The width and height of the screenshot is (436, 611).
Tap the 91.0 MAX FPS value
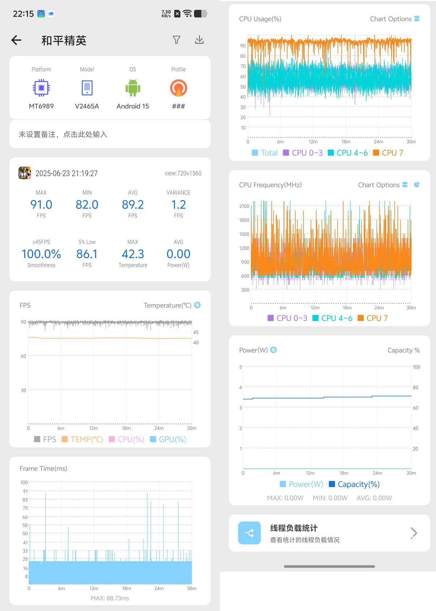pos(41,204)
